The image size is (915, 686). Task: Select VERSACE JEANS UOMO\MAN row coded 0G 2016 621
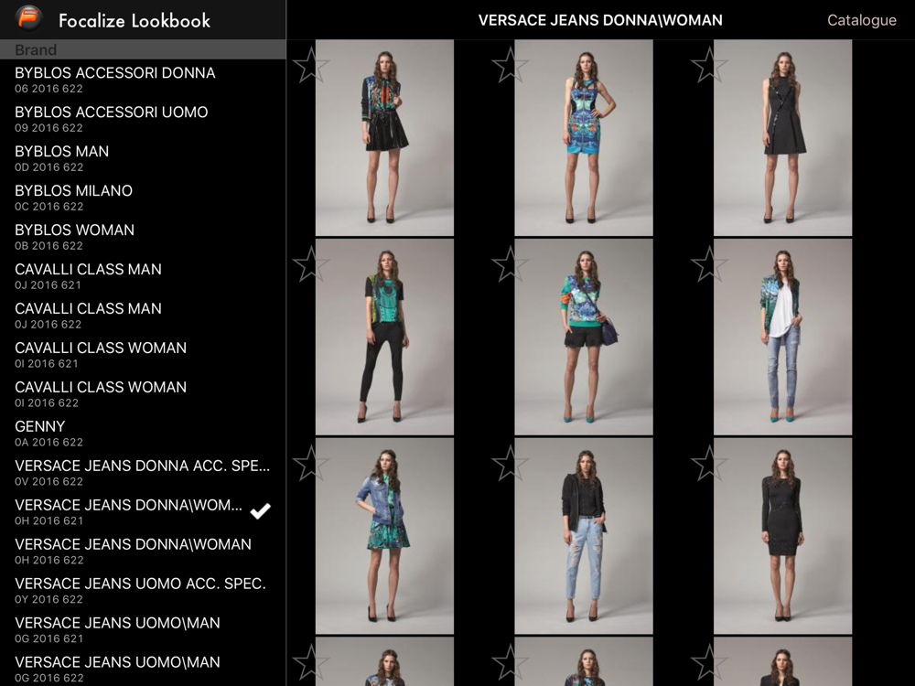click(x=143, y=629)
